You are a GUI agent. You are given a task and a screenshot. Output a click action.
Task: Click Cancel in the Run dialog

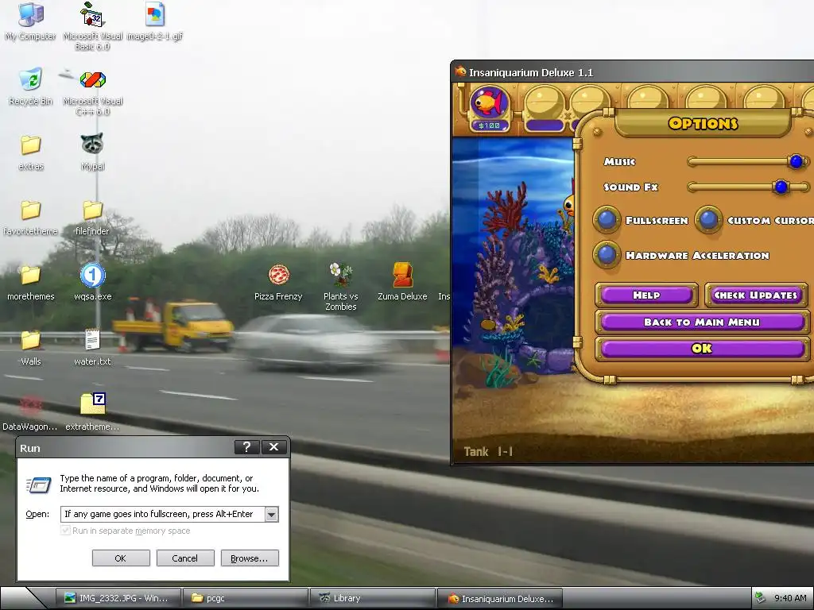click(x=184, y=558)
